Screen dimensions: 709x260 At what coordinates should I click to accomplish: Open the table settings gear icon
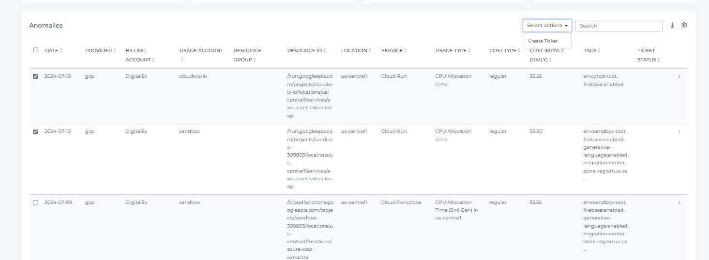point(684,25)
